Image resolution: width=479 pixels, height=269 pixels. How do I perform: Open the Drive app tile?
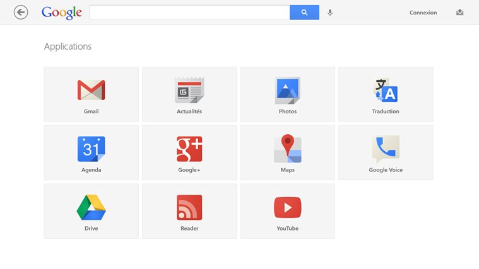click(91, 211)
